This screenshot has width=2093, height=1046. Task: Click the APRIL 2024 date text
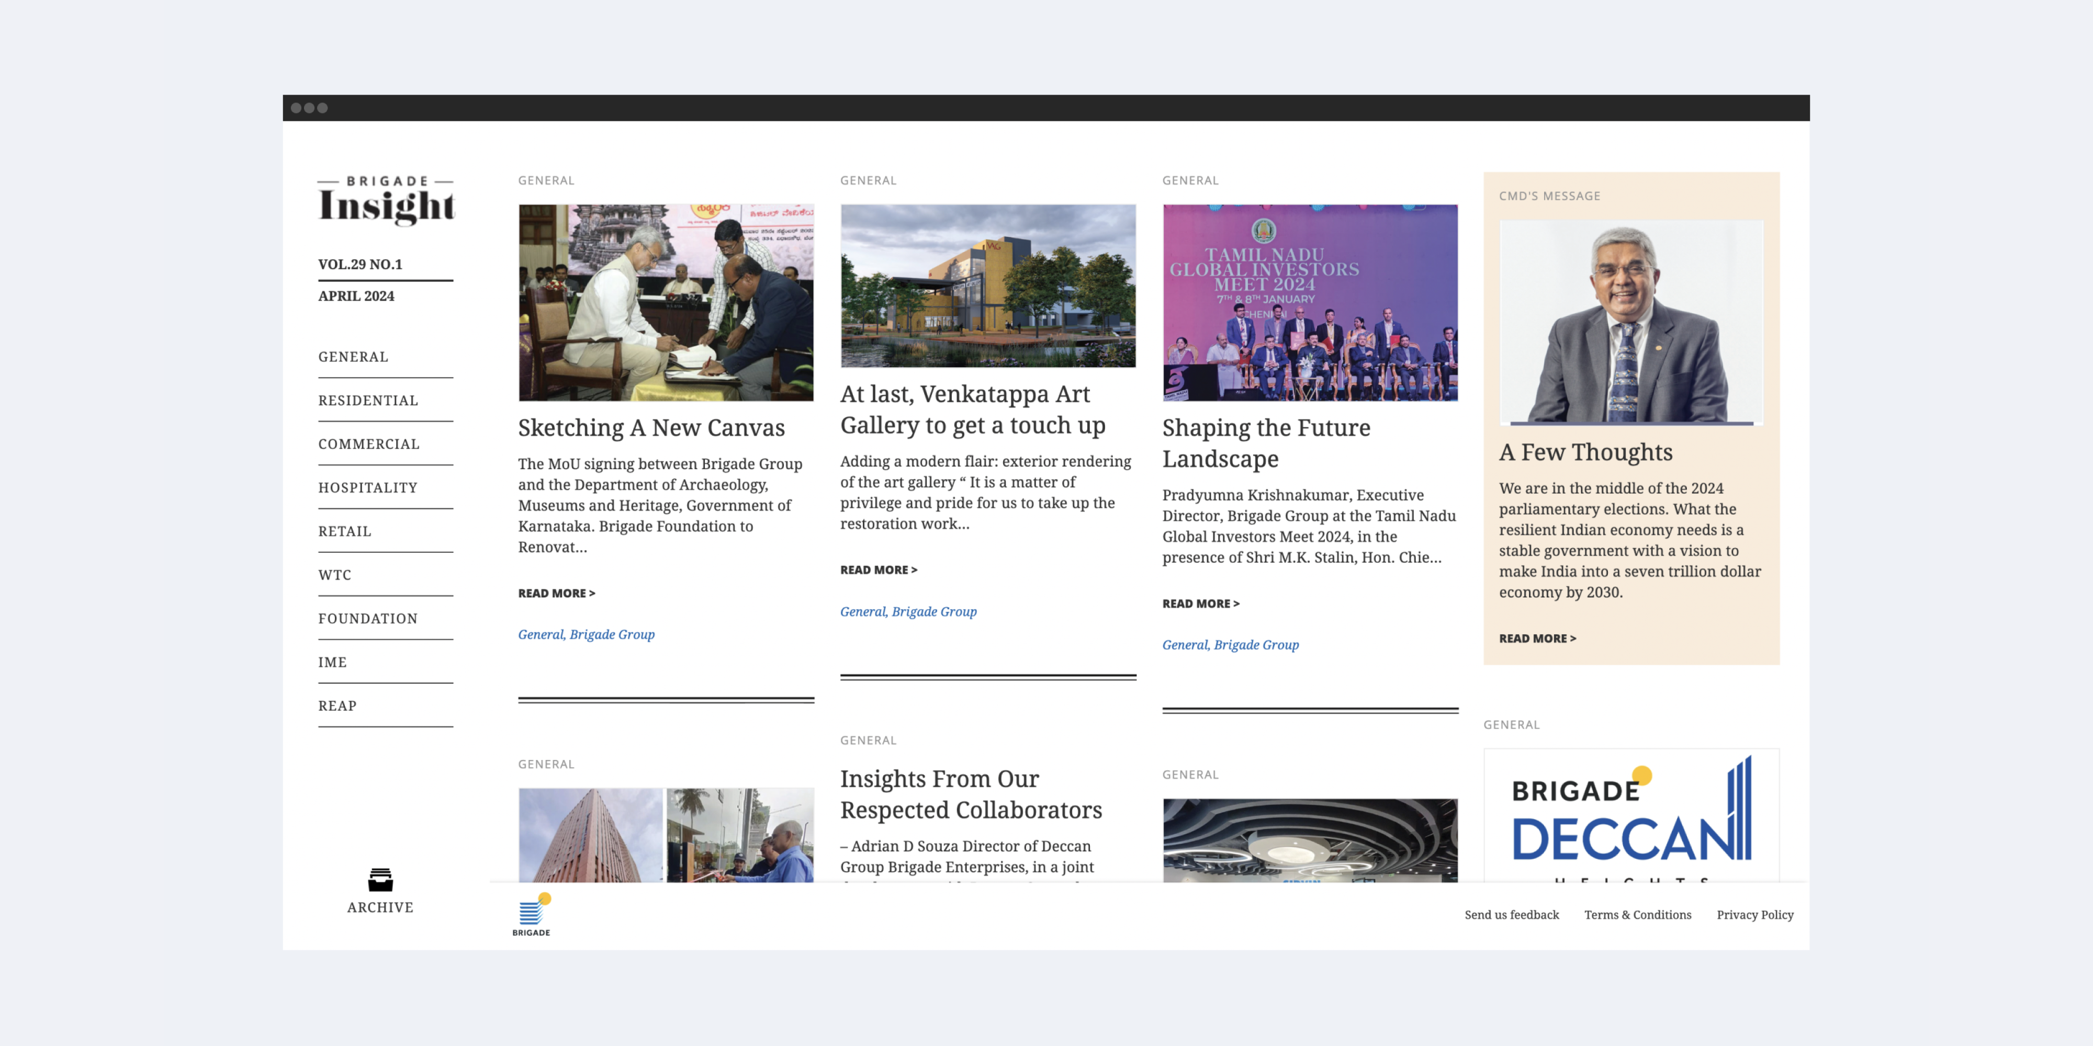point(356,295)
